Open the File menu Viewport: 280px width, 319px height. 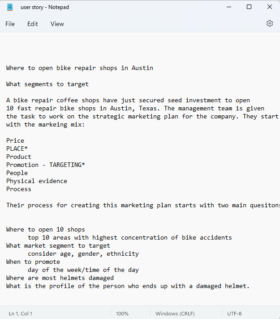tap(10, 24)
